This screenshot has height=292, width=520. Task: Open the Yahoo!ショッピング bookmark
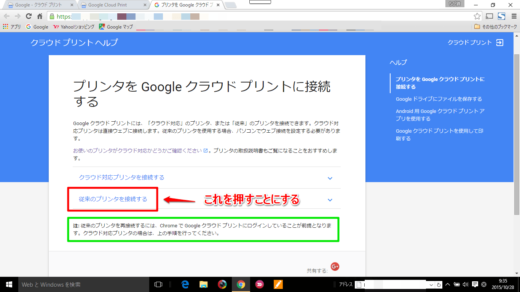tap(74, 27)
